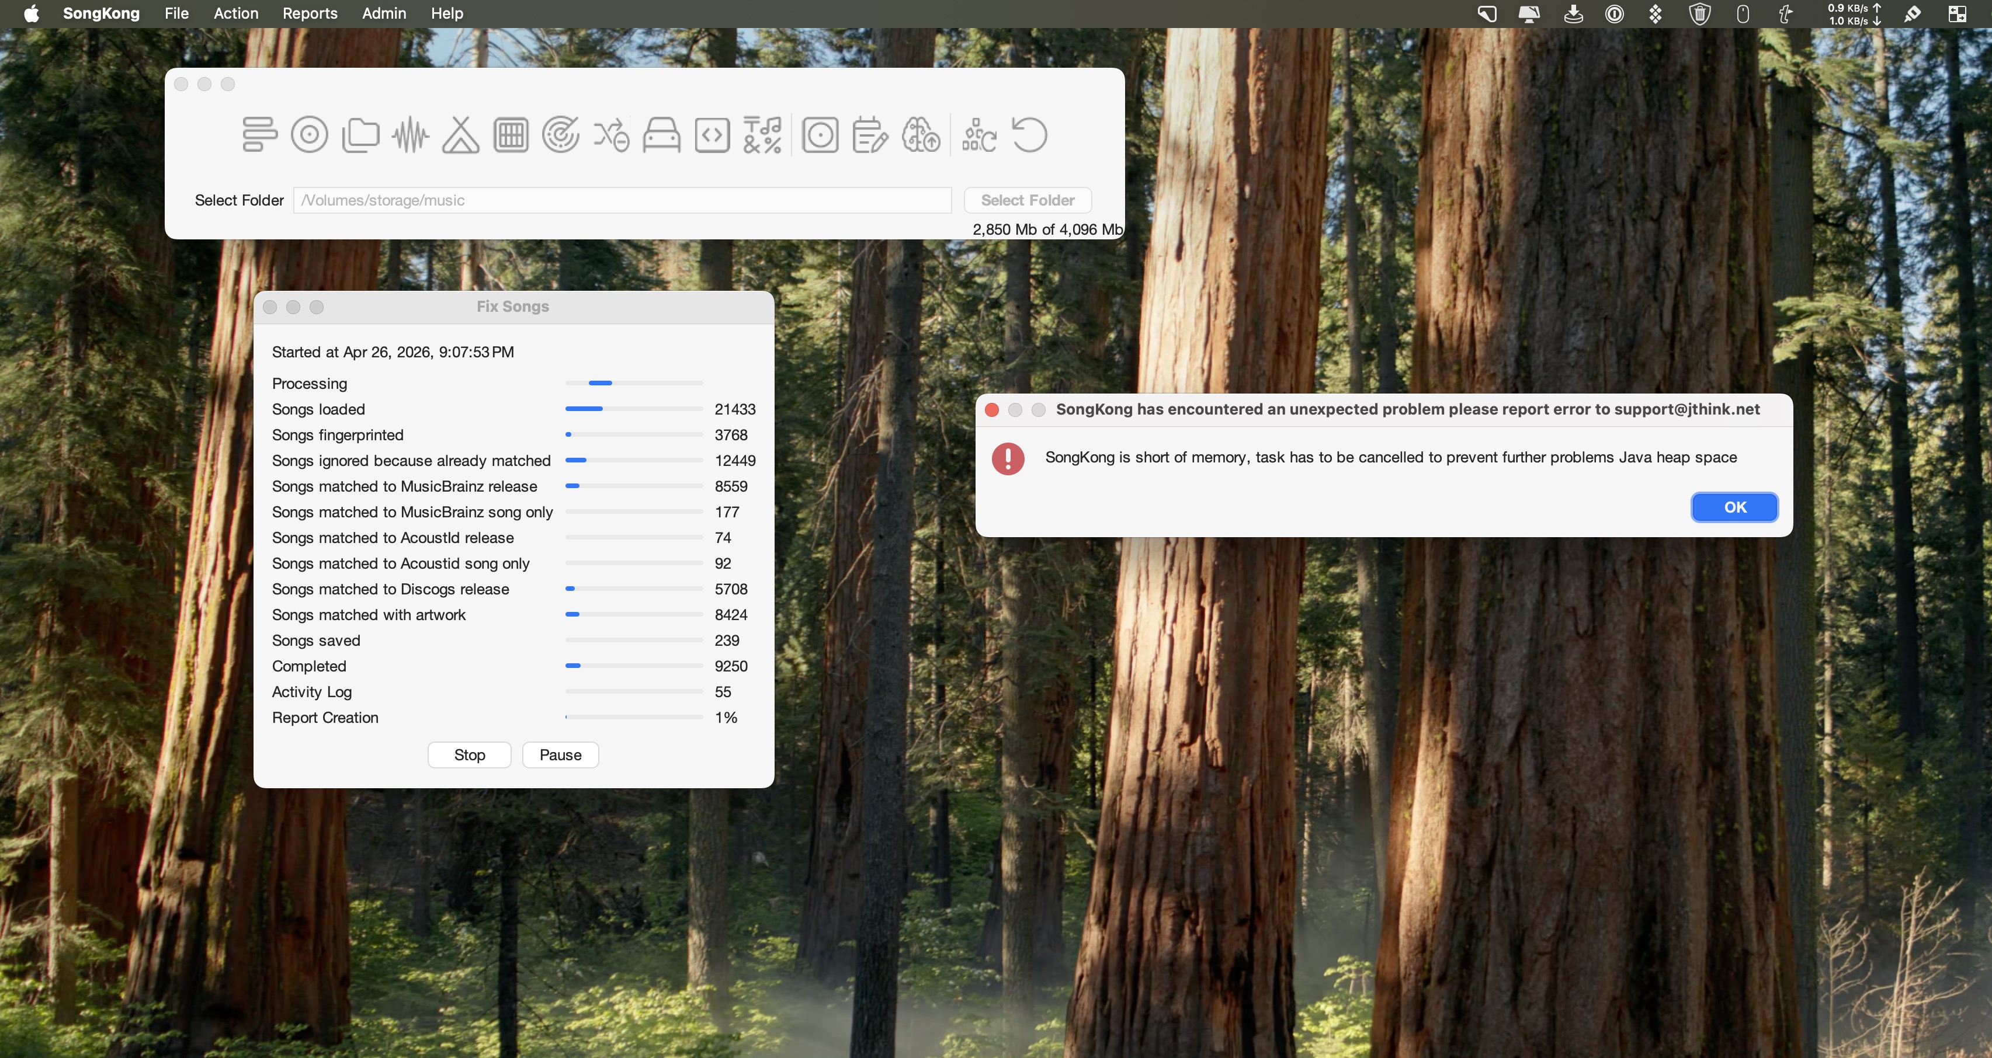This screenshot has width=1992, height=1058.
Task: Open the download tray menu bar icon
Action: 1573,14
